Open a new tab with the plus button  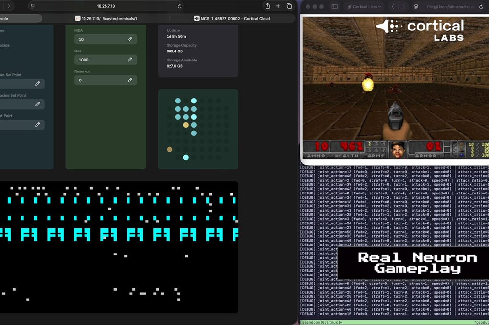point(278,6)
